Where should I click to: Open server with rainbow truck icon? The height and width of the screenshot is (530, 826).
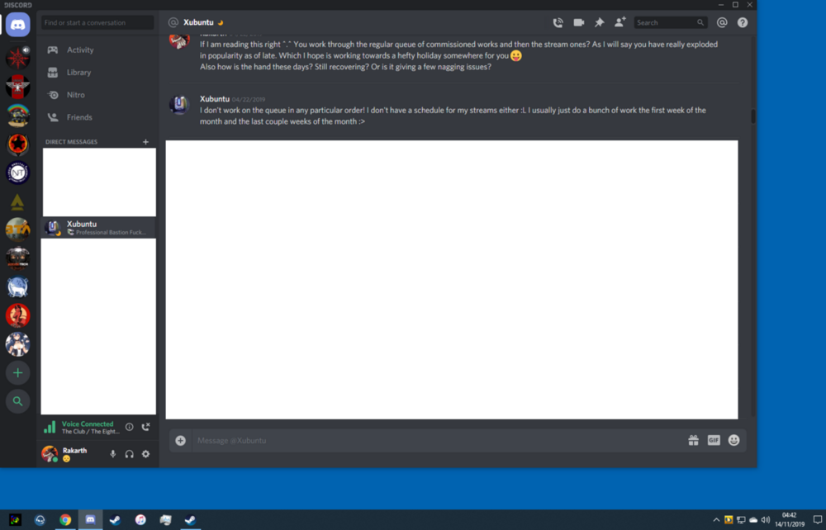click(17, 116)
